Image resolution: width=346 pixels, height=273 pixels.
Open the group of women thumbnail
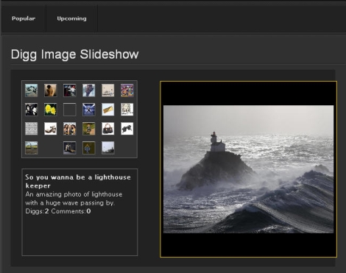[x=70, y=129]
